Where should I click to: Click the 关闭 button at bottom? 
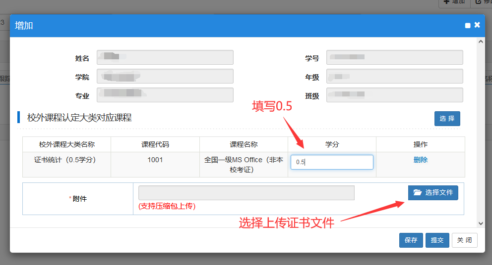tap(464, 240)
